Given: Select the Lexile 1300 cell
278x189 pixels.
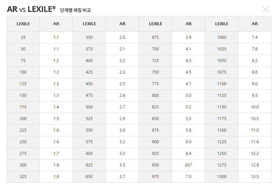Looking at the screenshot, I should pos(222,177).
